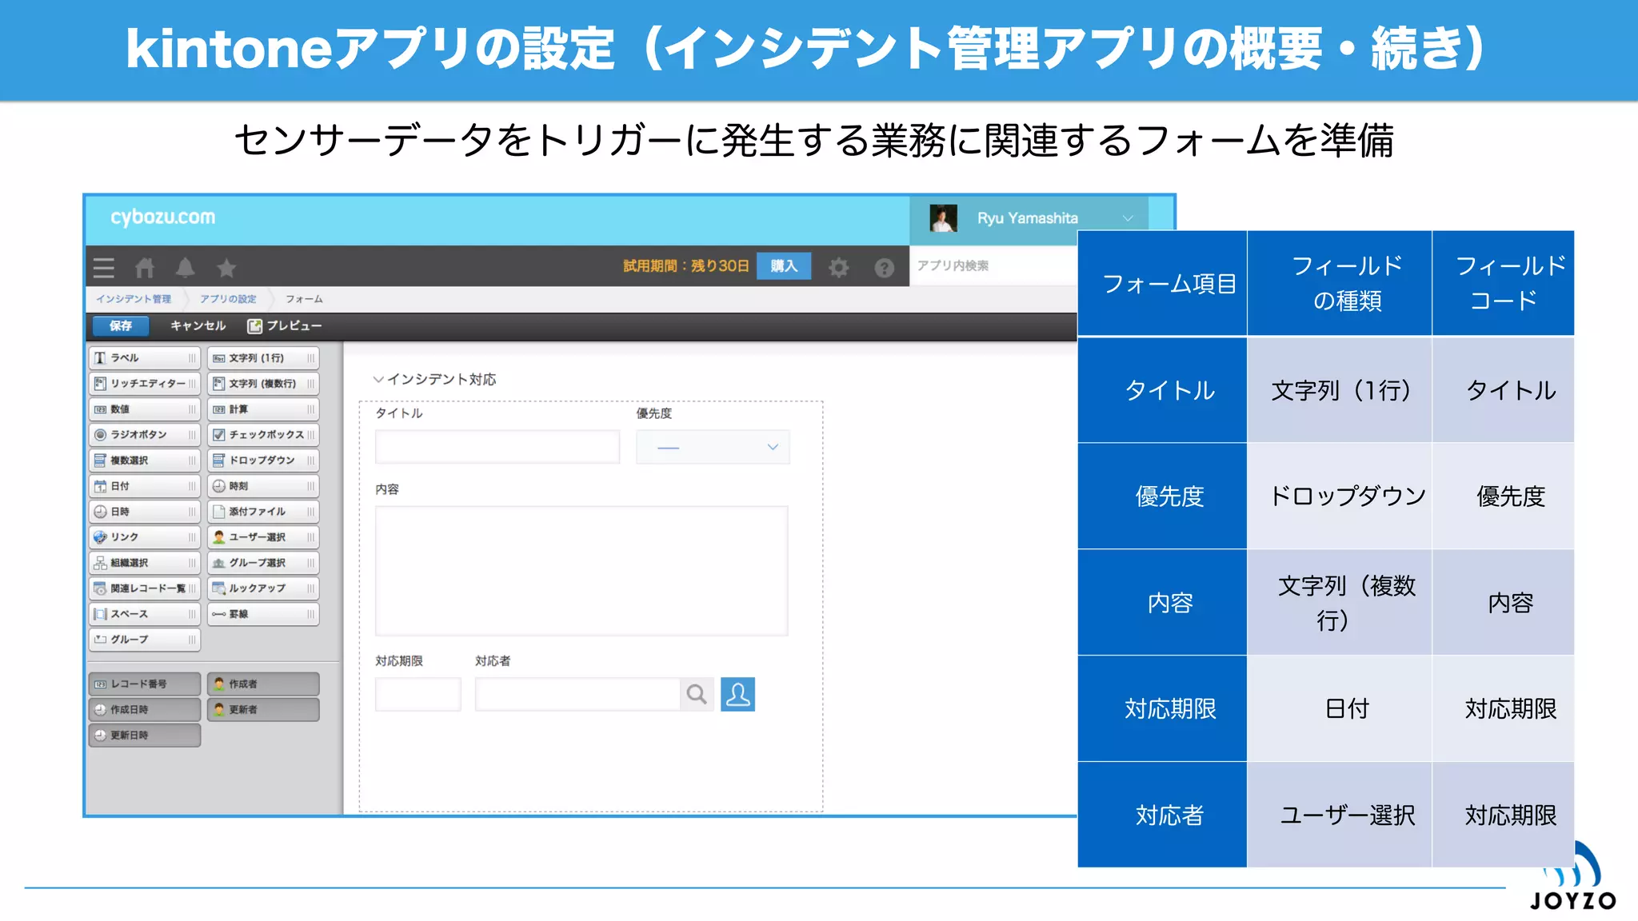Select the 更新日時 field tool
The width and height of the screenshot is (1638, 921).
(x=144, y=735)
